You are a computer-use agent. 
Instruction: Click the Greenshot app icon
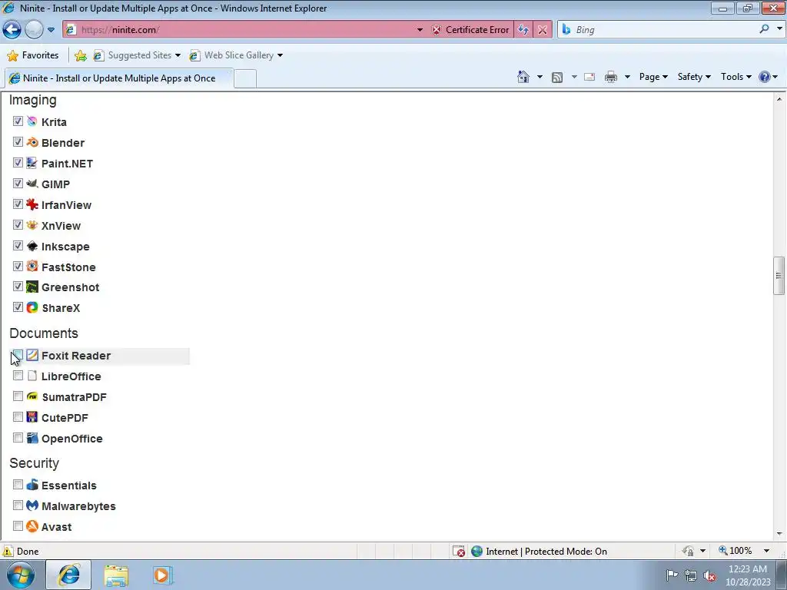(32, 287)
